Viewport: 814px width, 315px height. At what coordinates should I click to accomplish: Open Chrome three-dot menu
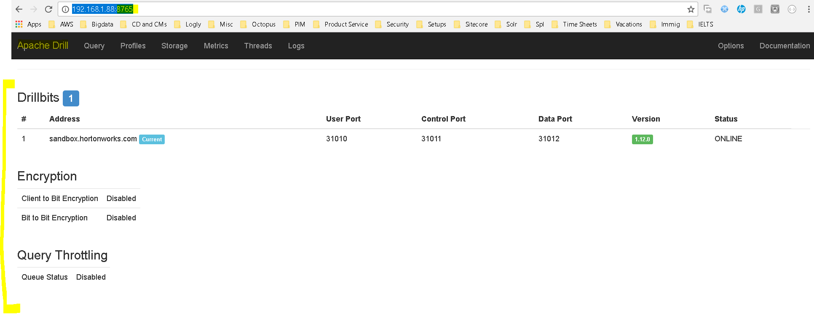point(809,9)
